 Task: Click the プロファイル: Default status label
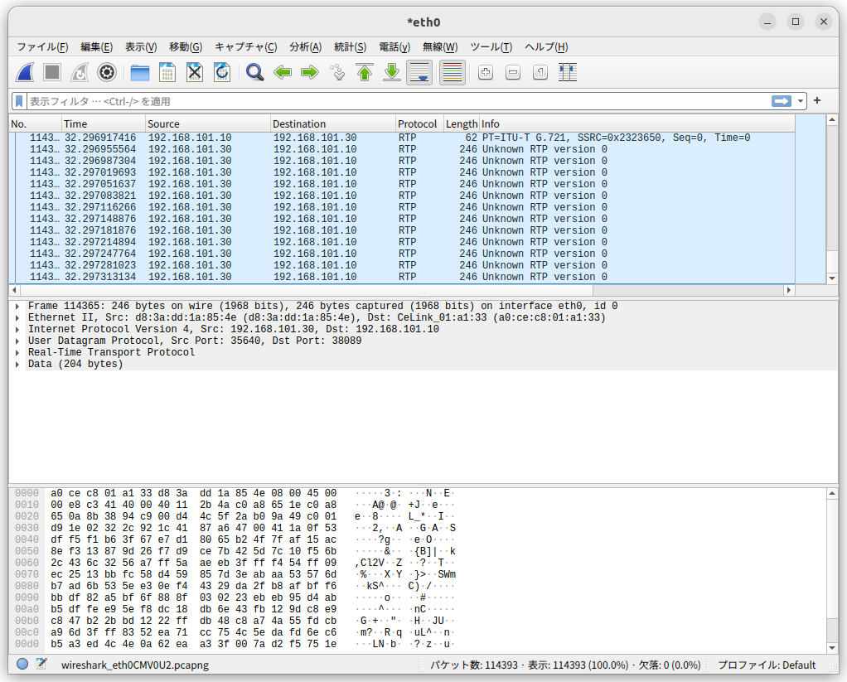click(x=767, y=665)
